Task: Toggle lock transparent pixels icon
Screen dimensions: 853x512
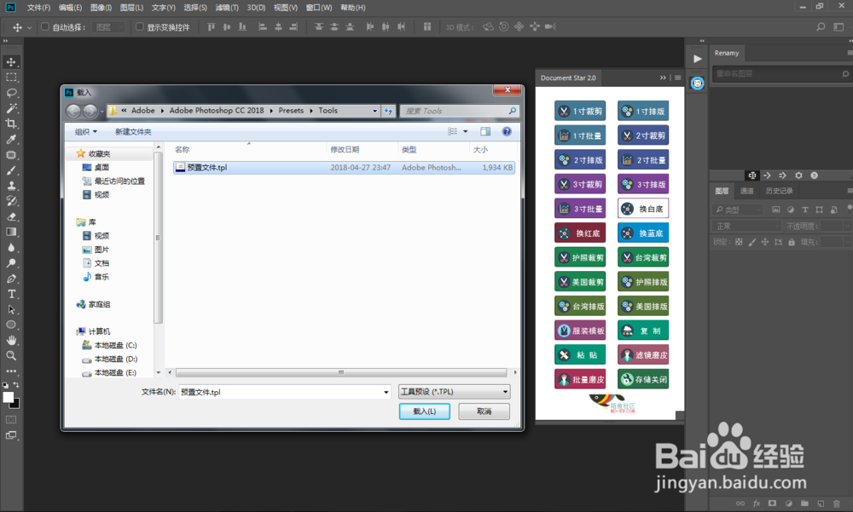Action: click(739, 243)
